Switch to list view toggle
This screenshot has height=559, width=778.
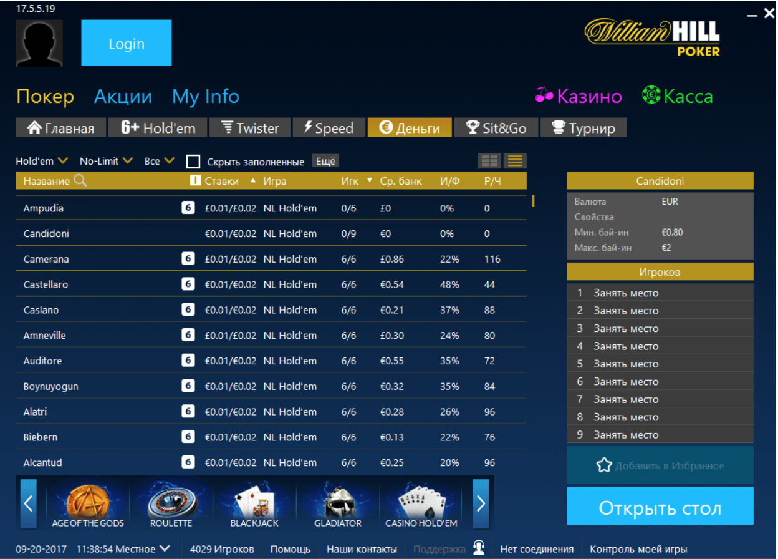514,160
